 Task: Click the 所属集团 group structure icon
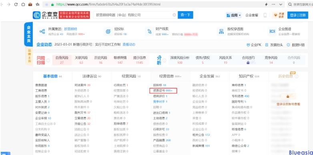click(42, 31)
